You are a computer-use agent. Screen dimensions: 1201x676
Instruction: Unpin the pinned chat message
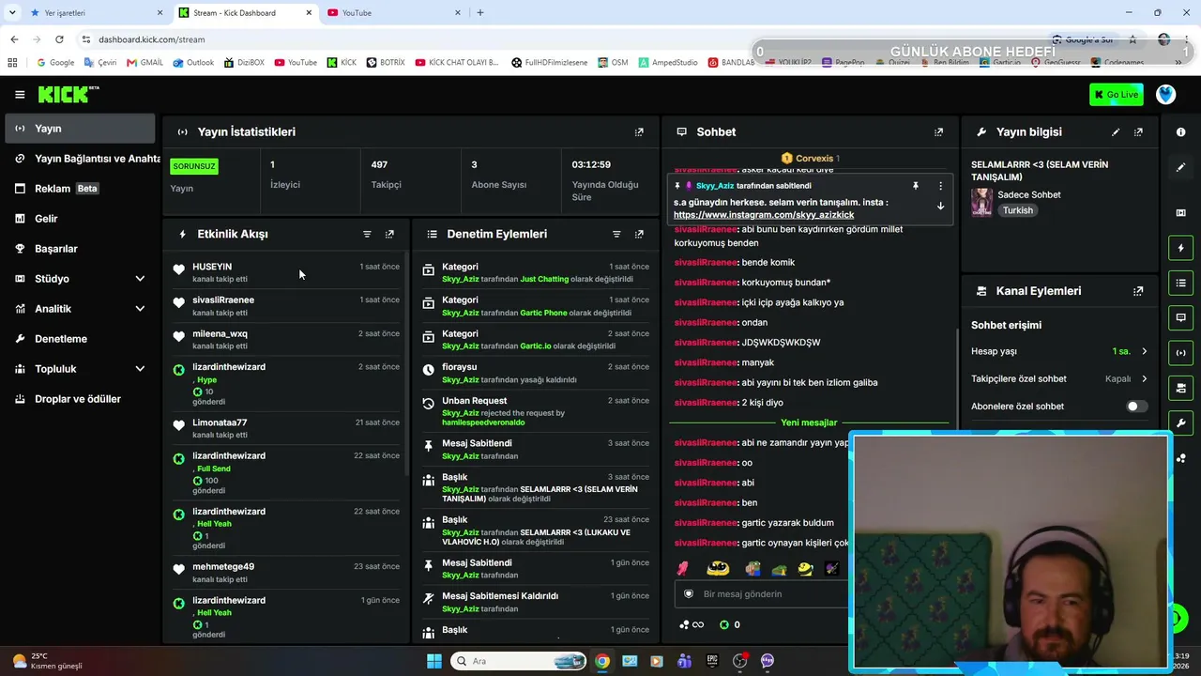point(916,186)
